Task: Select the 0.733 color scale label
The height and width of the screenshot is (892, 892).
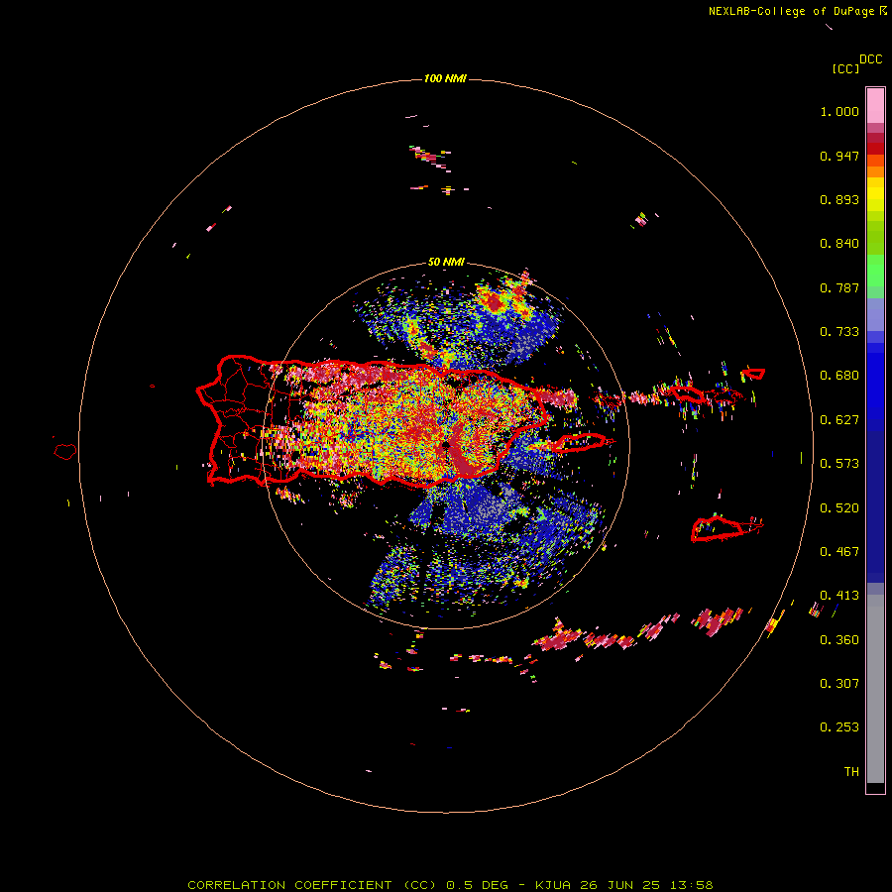Action: click(839, 332)
